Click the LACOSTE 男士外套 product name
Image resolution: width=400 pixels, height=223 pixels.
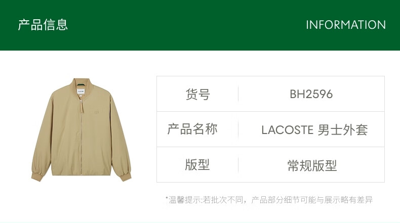(314, 130)
